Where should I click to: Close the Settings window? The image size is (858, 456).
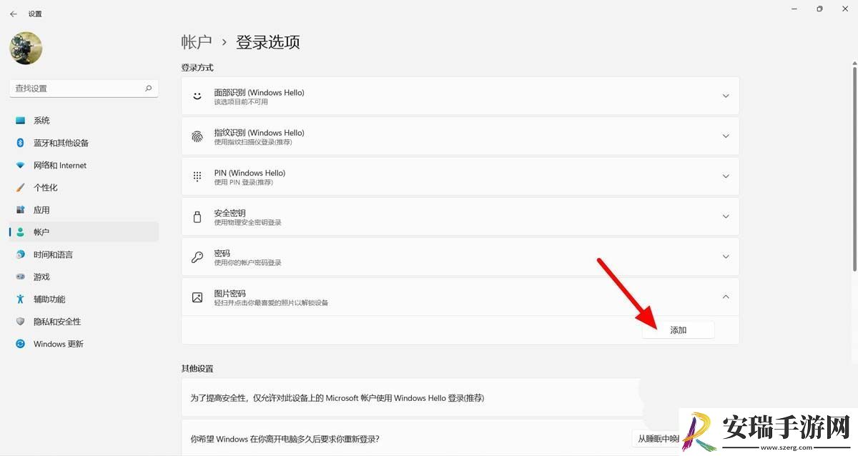844,9
